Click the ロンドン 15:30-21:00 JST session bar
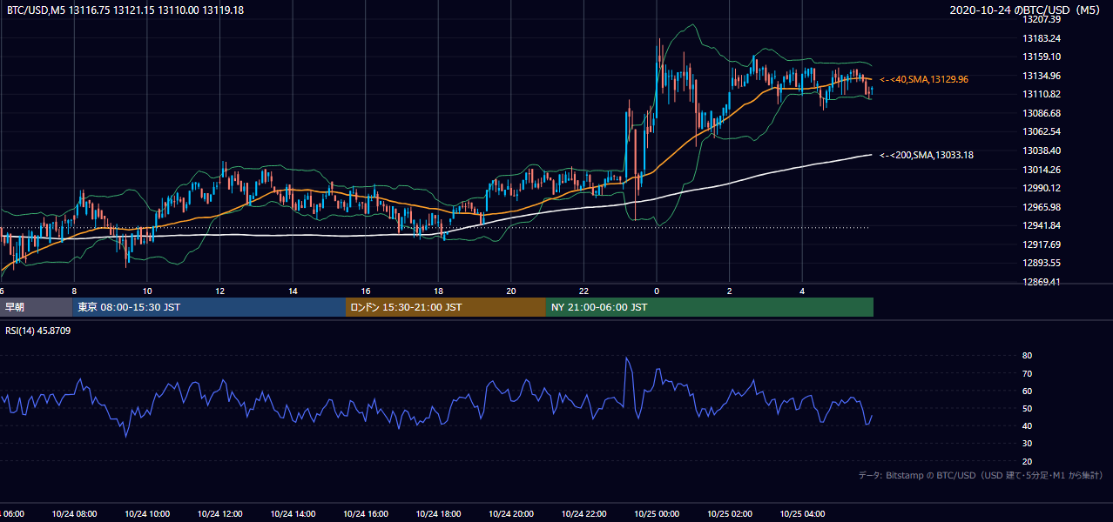The height and width of the screenshot is (522, 1113). pyautogui.click(x=446, y=307)
